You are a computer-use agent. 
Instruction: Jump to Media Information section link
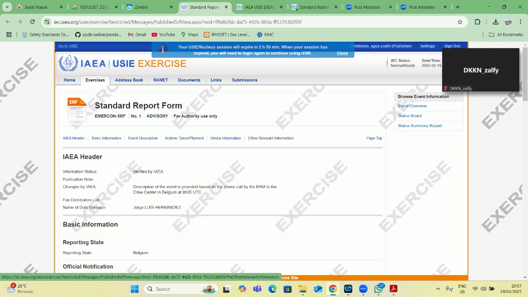click(x=226, y=138)
